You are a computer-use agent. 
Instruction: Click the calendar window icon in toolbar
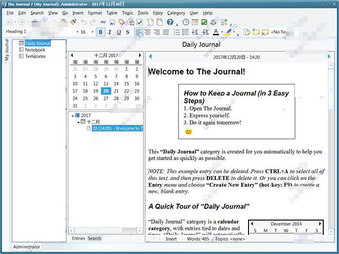[x=195, y=22]
